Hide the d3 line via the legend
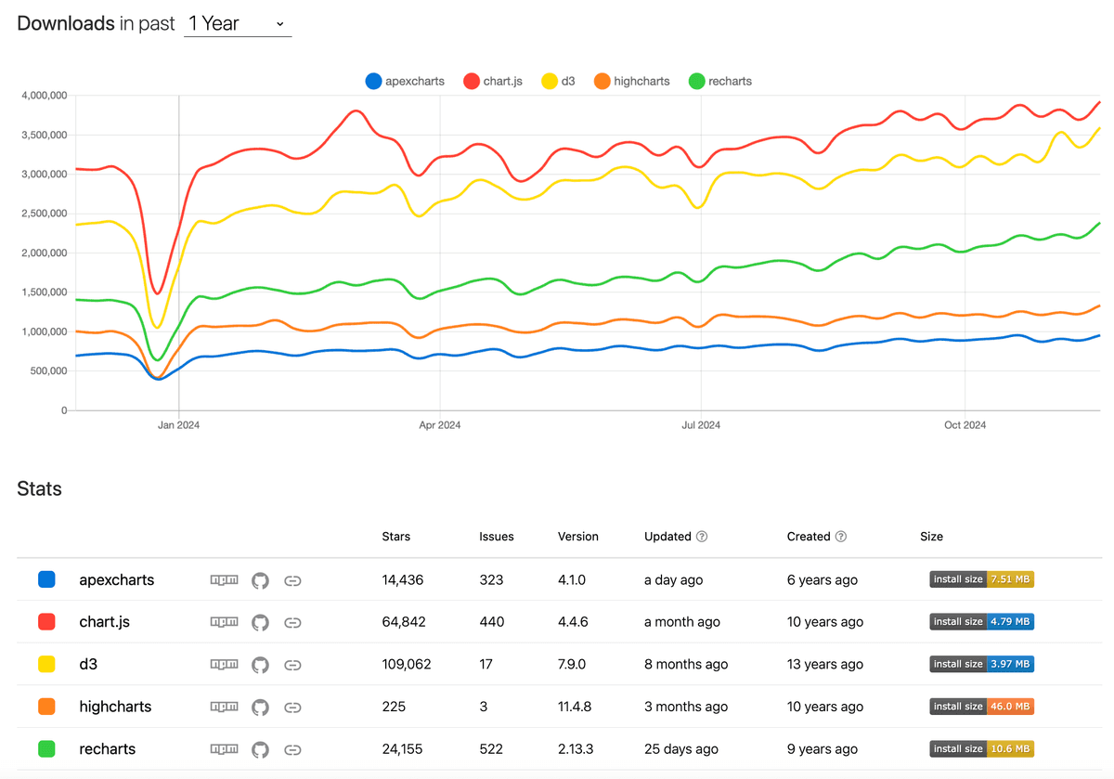The width and height of the screenshot is (1114, 779). tap(557, 81)
